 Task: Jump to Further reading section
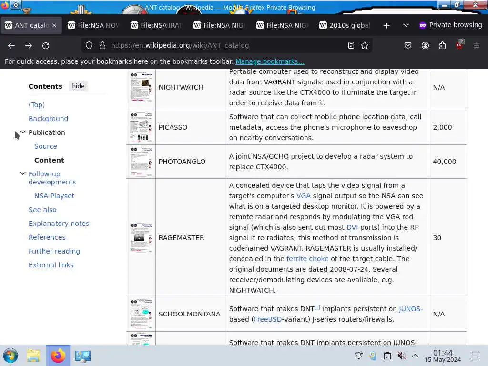pos(54,251)
